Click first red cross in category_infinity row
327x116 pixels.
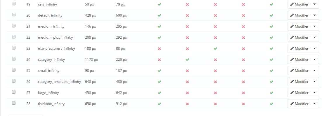pos(159,60)
